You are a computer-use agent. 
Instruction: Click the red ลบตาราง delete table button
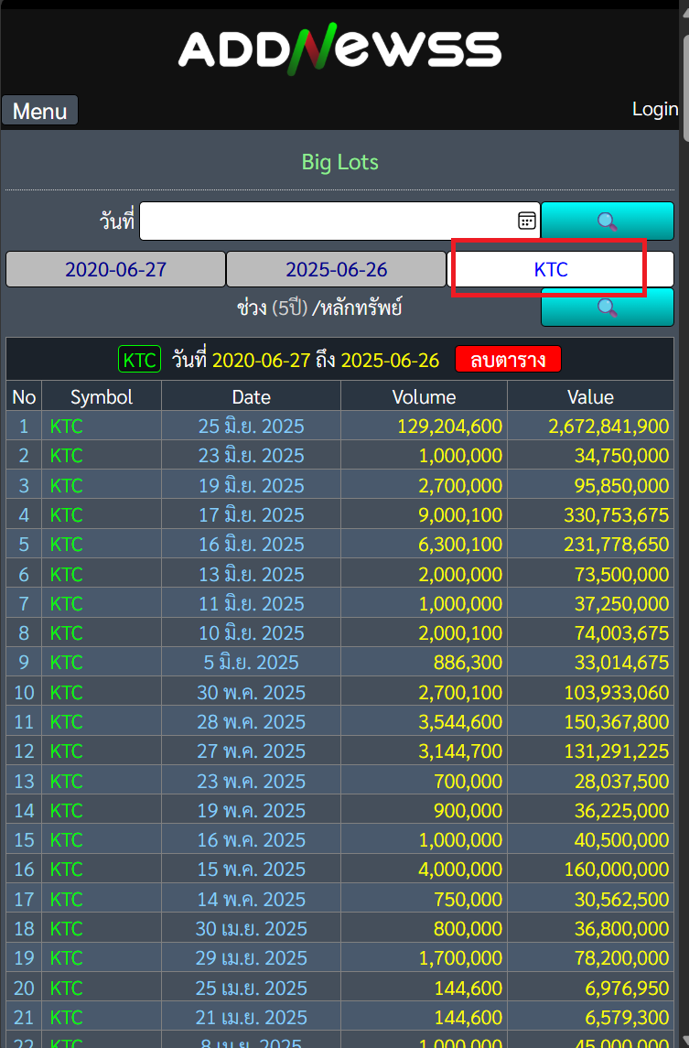(508, 360)
